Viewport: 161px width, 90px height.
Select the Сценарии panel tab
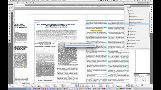coord(127,6)
